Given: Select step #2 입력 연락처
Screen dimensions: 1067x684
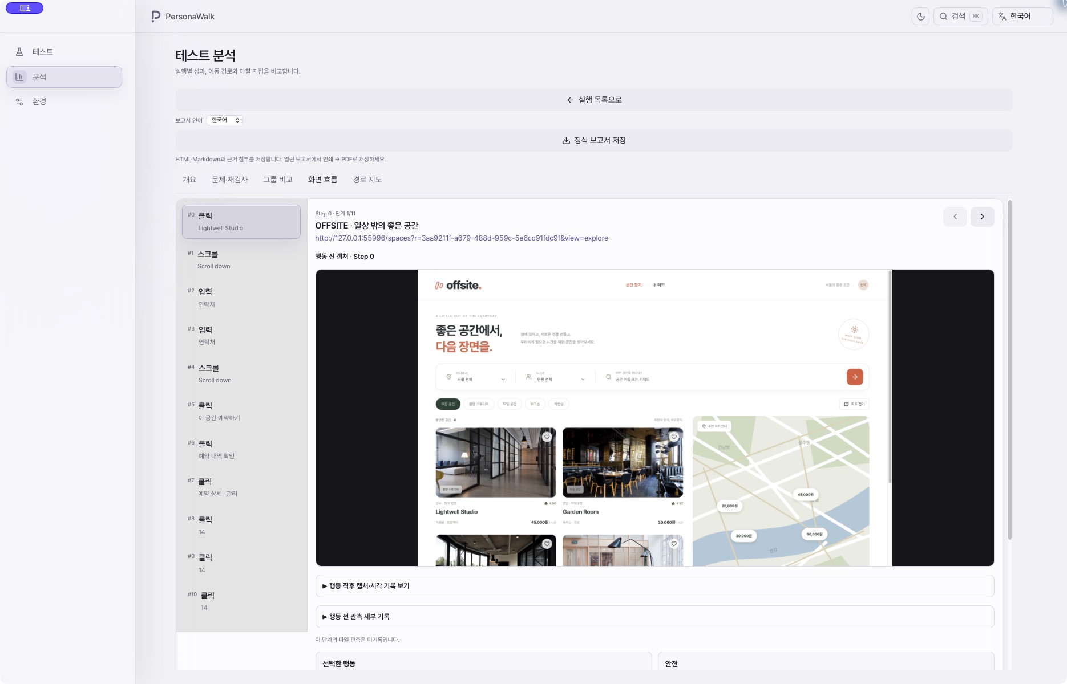Looking at the screenshot, I should [241, 298].
